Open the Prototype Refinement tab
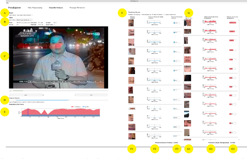This screenshot has height=159, width=247. [x=78, y=7]
